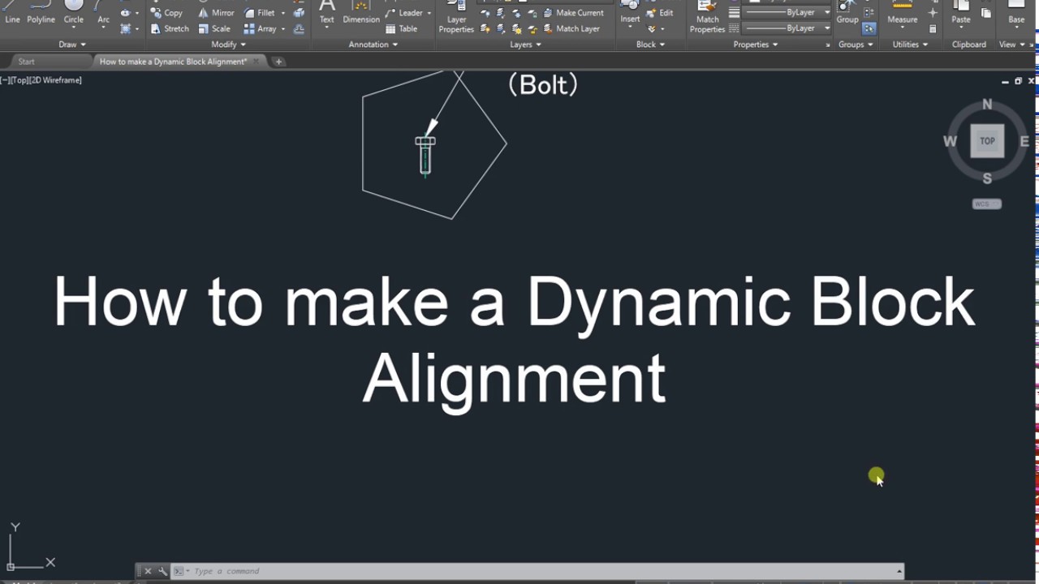The width and height of the screenshot is (1039, 584).
Task: Click the Paste clipboard button
Action: [x=961, y=14]
